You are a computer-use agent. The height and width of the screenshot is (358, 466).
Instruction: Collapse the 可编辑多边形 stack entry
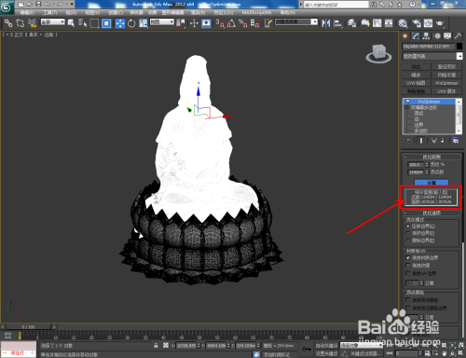coord(406,107)
